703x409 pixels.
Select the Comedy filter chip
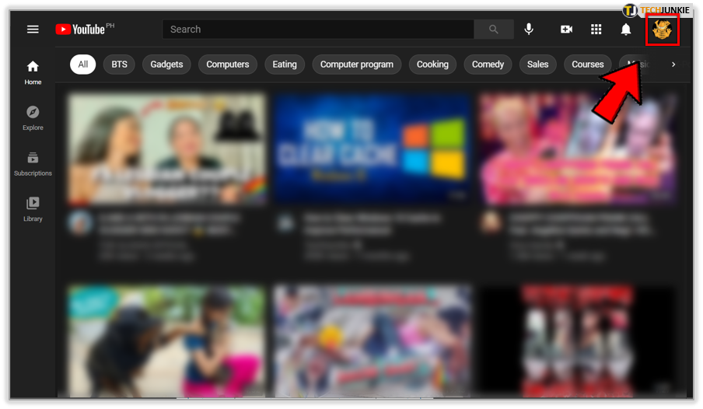pos(488,65)
